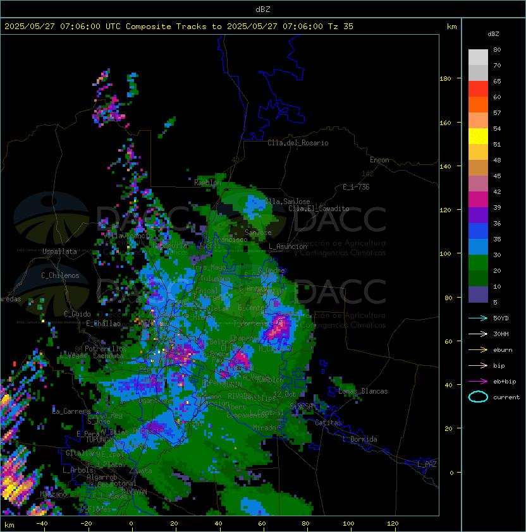Screen dimensions: 526x532
Task: Click the eb+bip legend label
Action: point(505,382)
